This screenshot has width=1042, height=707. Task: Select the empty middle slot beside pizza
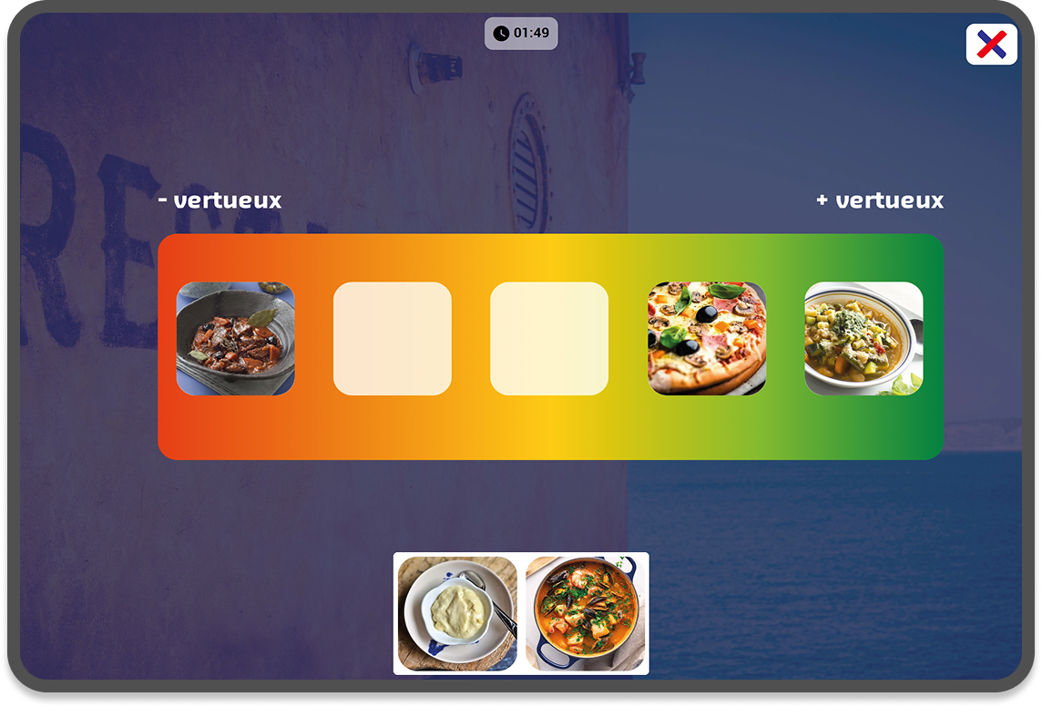pyautogui.click(x=549, y=338)
